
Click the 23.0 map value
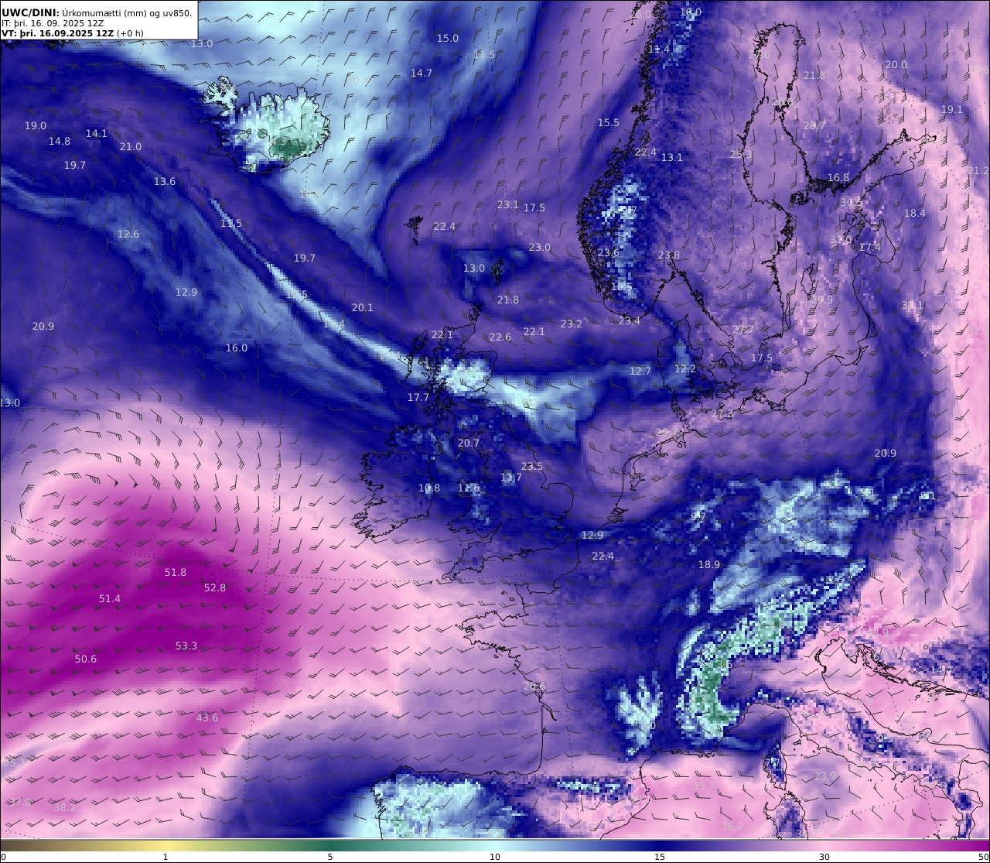[x=540, y=247]
